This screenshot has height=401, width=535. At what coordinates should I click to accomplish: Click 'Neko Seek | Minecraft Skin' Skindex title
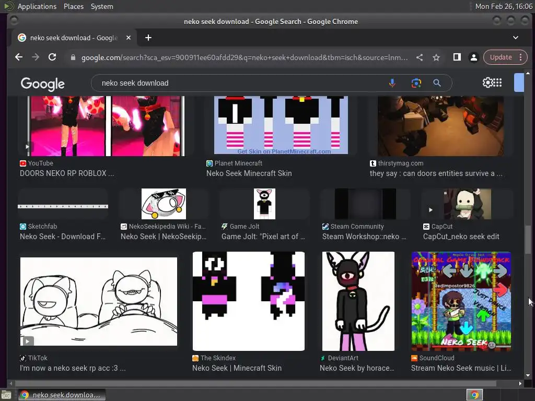(x=237, y=368)
